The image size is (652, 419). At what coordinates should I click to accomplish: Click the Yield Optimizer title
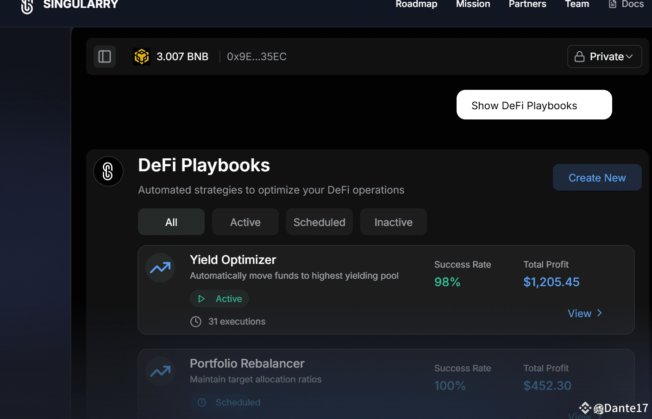[x=233, y=260]
